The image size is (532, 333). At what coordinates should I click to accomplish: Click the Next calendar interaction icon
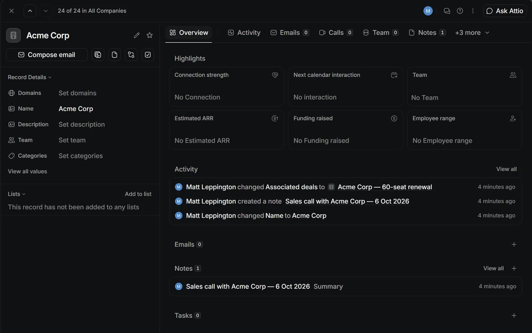tap(394, 75)
